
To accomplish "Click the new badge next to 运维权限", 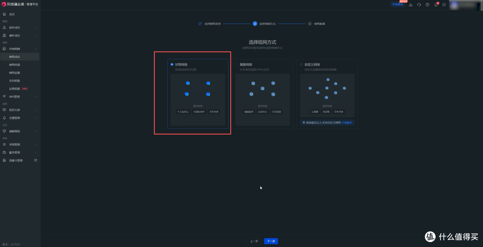I will [25, 89].
